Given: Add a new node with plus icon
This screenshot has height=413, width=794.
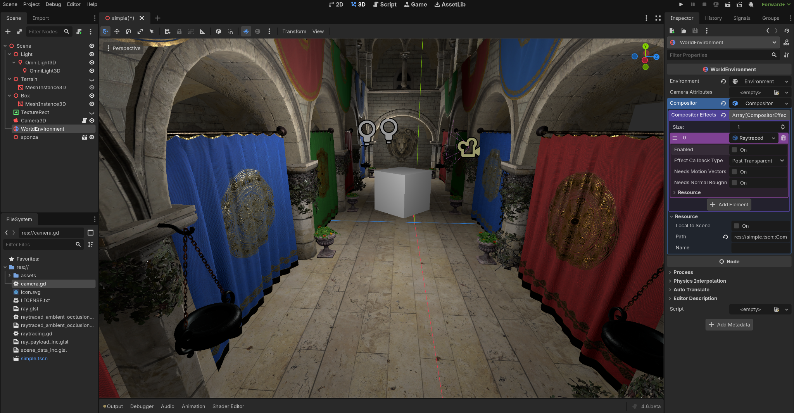Looking at the screenshot, I should [8, 31].
